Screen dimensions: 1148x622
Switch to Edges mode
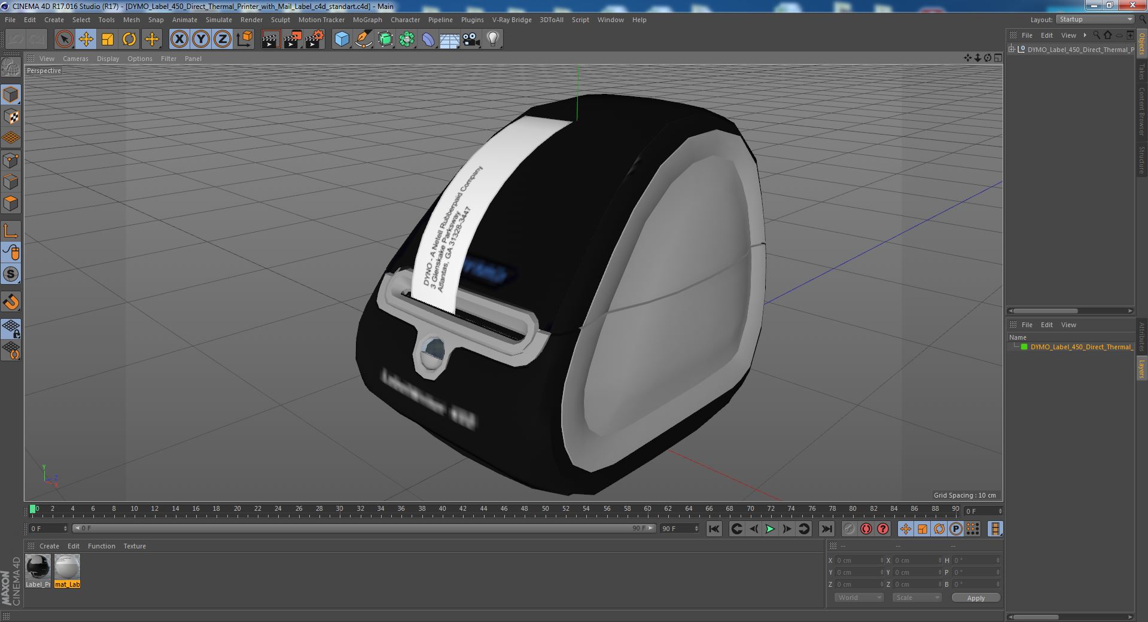click(x=11, y=182)
